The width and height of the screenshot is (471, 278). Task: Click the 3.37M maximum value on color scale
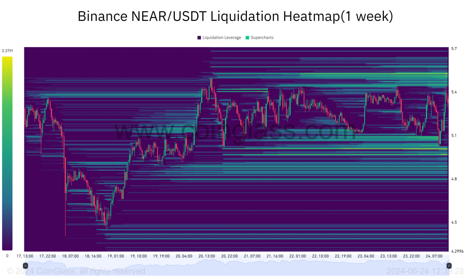tap(7, 51)
